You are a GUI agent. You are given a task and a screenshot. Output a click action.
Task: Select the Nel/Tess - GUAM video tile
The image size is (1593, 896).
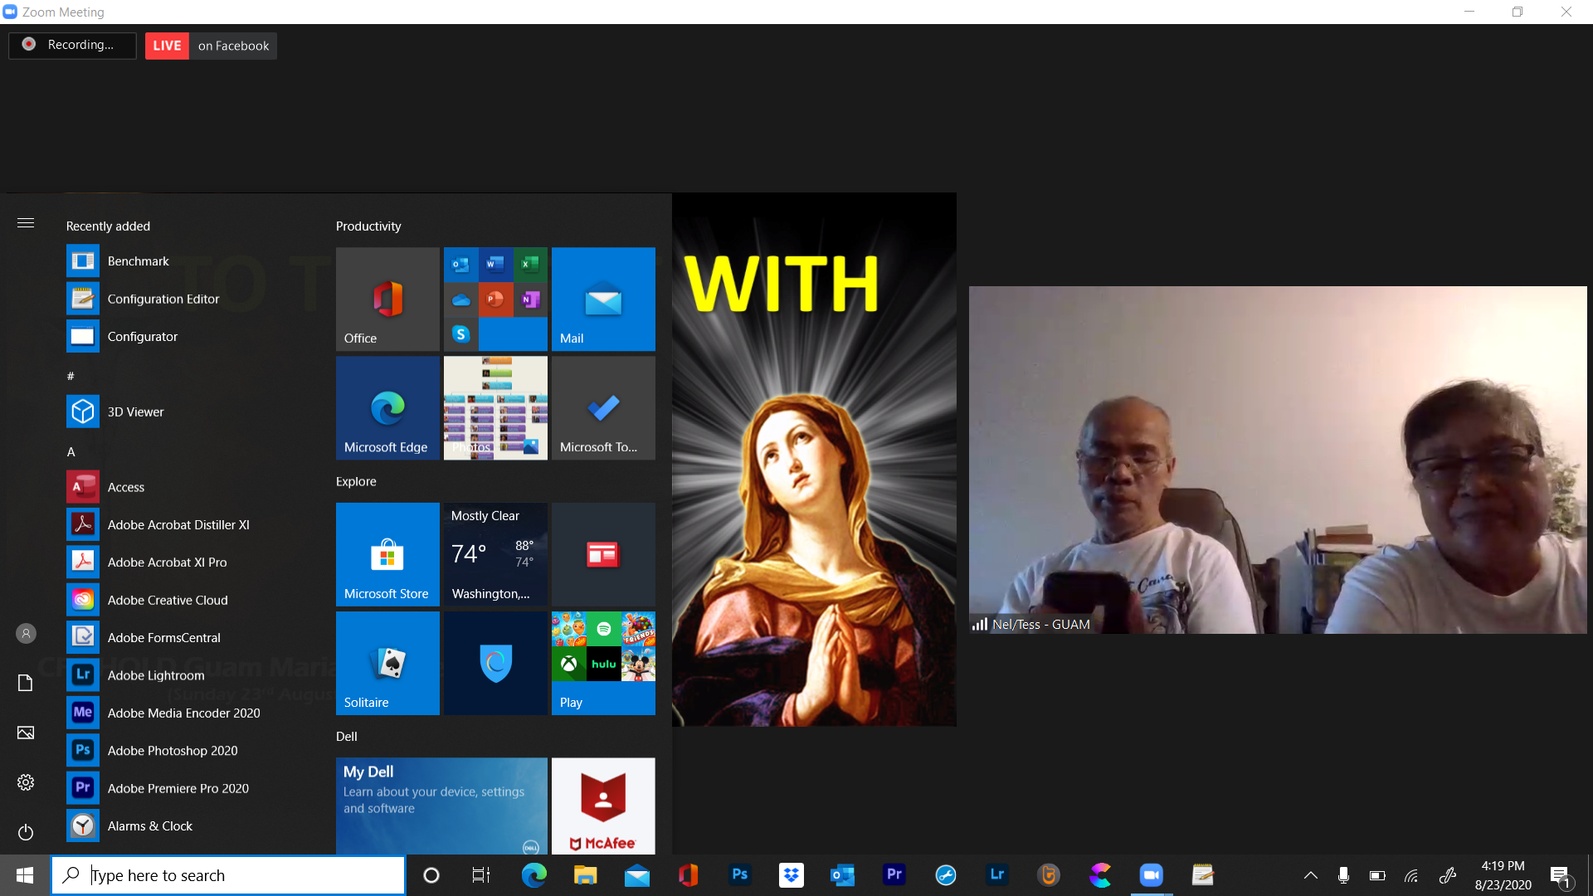click(x=1278, y=460)
